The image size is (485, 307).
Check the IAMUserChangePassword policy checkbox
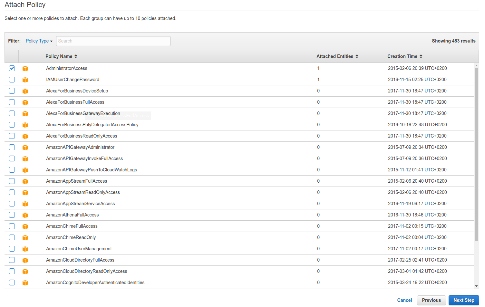coord(12,80)
